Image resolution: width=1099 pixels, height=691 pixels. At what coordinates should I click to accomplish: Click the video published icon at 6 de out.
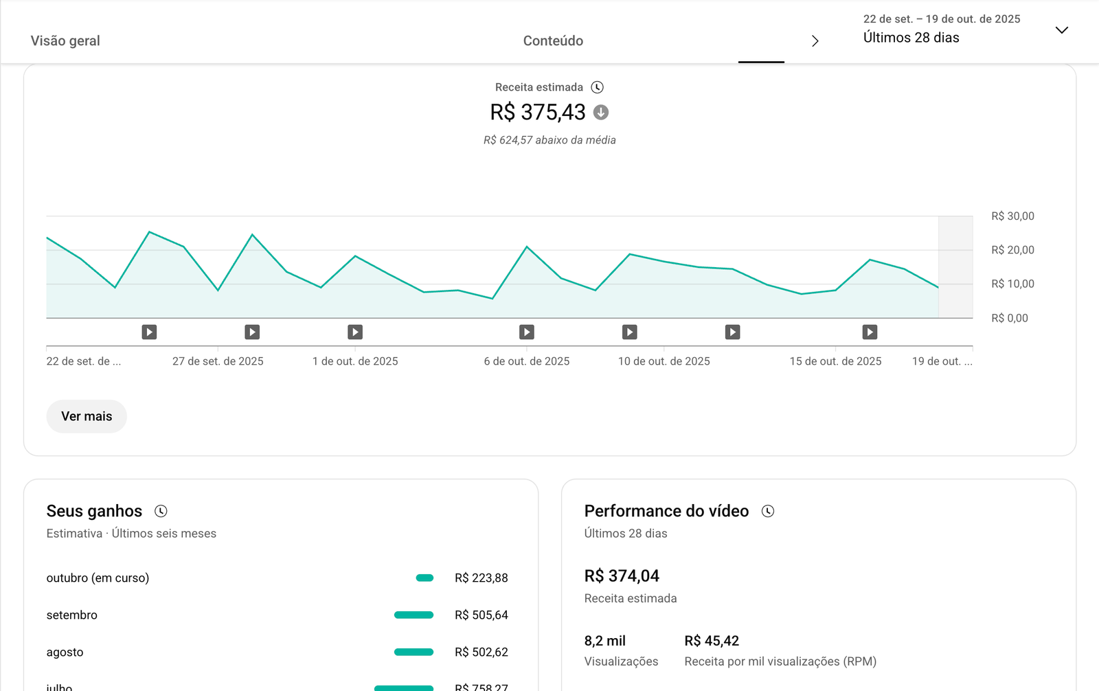527,332
